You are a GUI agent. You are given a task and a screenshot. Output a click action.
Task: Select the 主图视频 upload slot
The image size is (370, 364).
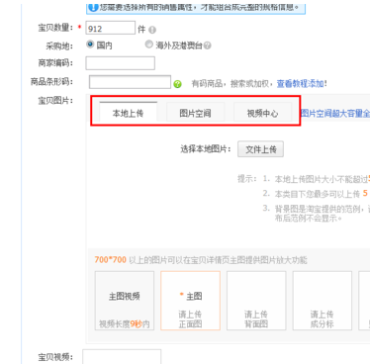[x=125, y=301]
